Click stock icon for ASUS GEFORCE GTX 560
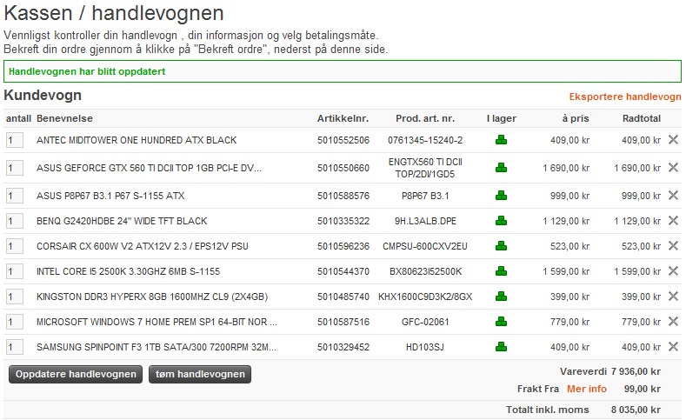Screen dimensions: 686x420 [502, 168]
